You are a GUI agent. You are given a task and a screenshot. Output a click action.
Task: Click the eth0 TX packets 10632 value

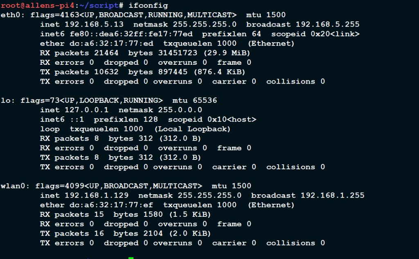coord(106,72)
